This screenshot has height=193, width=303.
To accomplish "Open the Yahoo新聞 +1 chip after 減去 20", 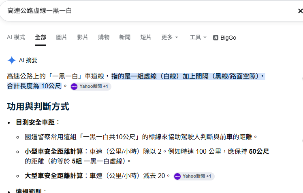I will coord(194,176).
